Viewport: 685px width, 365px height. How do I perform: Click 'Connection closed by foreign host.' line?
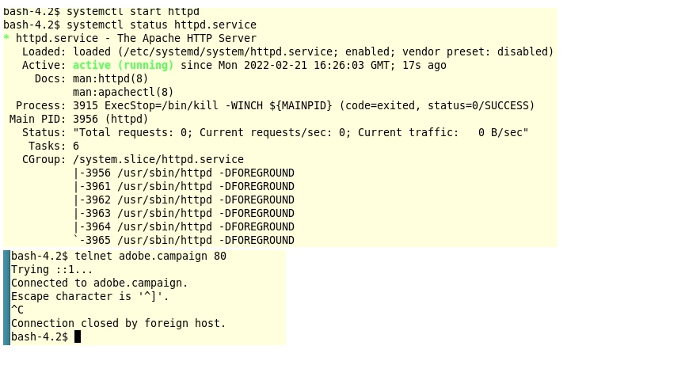[x=118, y=324]
